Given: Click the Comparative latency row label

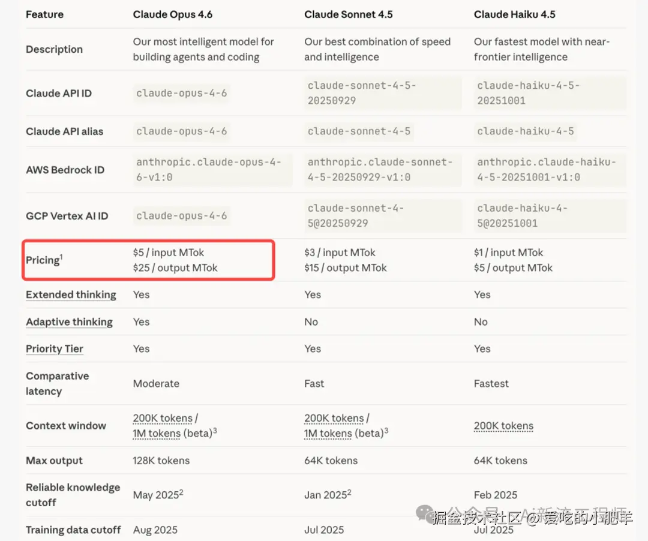Looking at the screenshot, I should [57, 383].
